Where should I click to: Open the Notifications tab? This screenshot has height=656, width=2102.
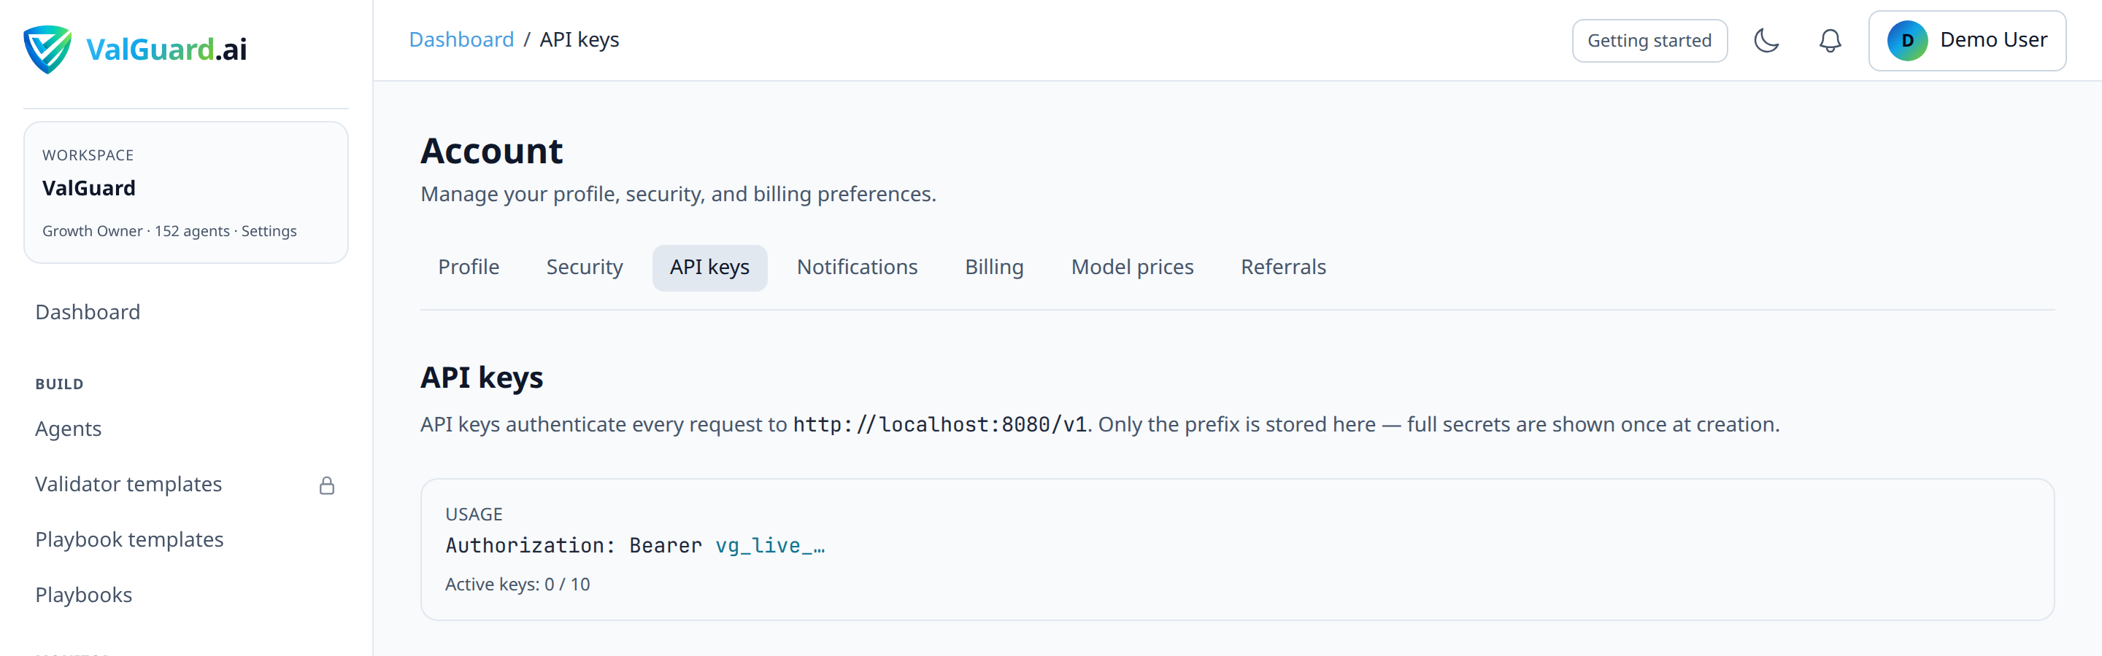coord(857,268)
